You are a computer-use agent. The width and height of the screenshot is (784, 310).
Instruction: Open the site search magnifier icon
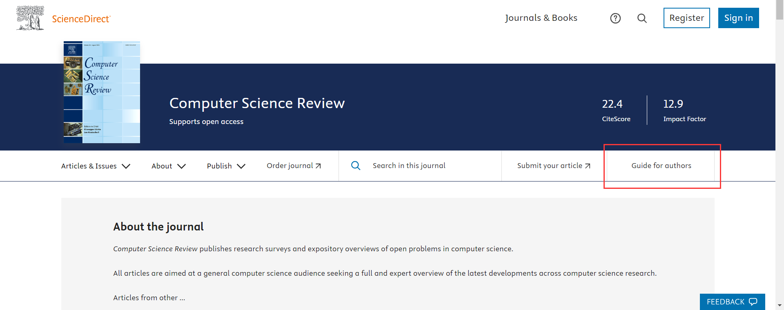point(642,18)
